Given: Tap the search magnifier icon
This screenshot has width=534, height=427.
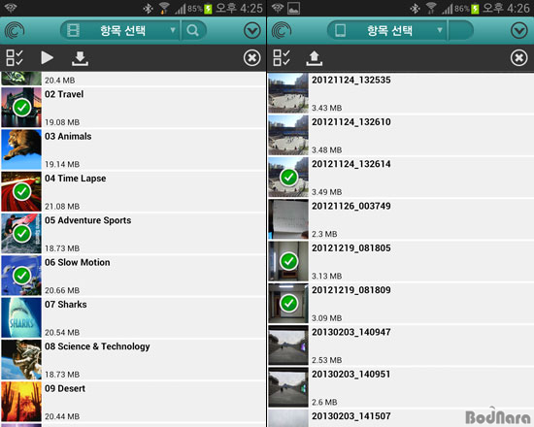Looking at the screenshot, I should 193,31.
